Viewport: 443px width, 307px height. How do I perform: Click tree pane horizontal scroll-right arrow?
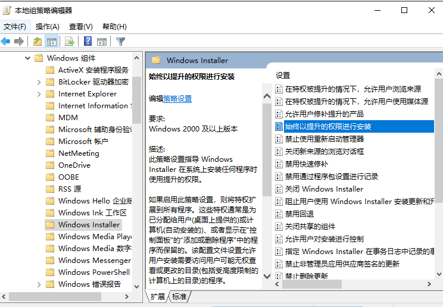pyautogui.click(x=127, y=296)
